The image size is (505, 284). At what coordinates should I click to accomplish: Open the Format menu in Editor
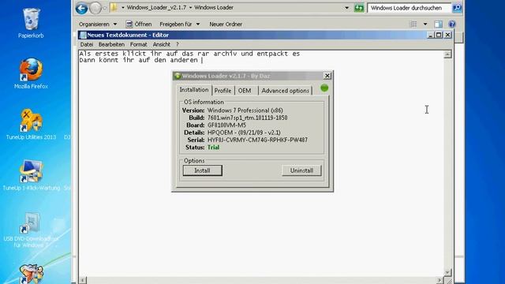(139, 44)
